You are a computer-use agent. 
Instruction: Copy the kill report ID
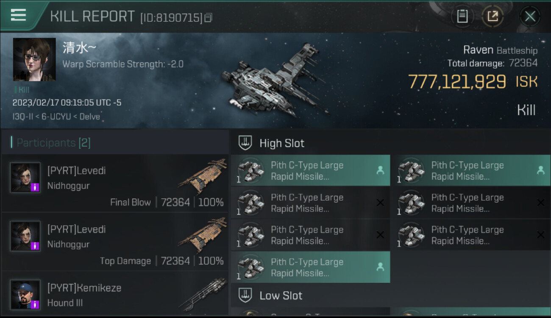point(208,18)
